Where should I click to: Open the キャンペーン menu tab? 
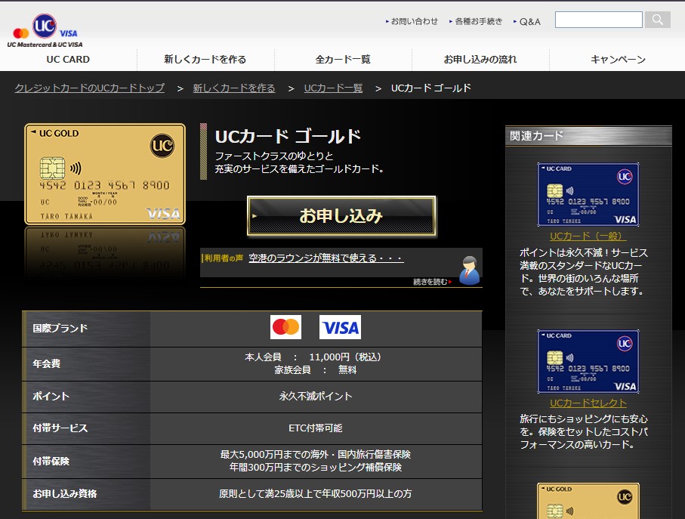click(x=618, y=59)
